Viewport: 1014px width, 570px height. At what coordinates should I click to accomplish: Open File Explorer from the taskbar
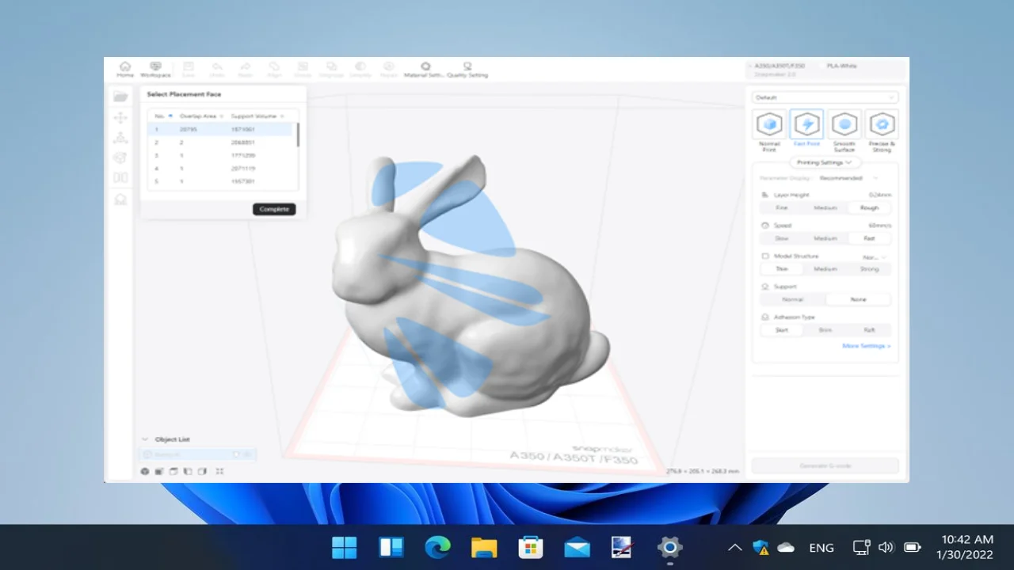(x=484, y=547)
